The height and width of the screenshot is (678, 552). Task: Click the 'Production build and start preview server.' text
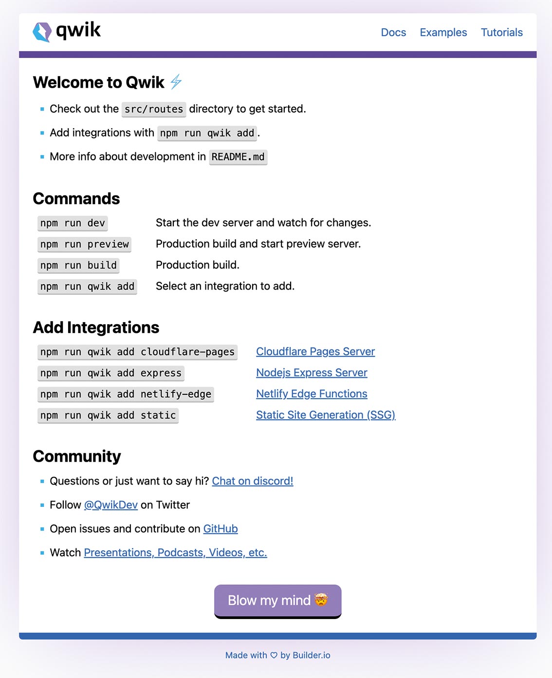click(258, 244)
